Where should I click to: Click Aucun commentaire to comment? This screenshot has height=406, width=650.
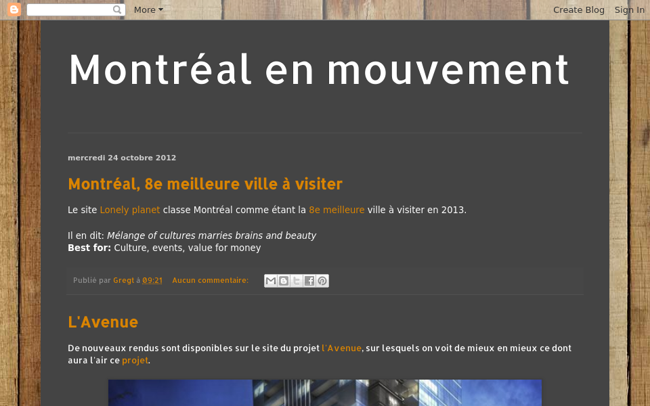pos(210,280)
